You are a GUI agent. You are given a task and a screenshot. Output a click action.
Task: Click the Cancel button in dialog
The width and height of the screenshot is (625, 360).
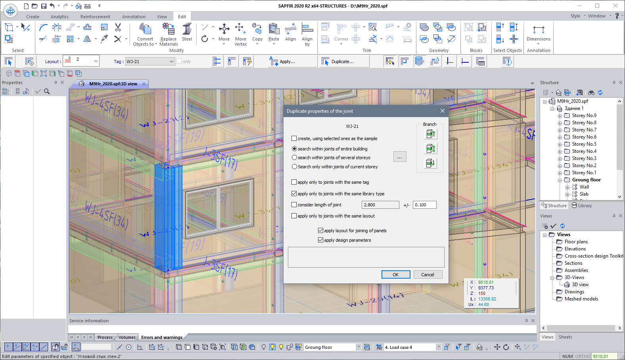click(x=427, y=275)
